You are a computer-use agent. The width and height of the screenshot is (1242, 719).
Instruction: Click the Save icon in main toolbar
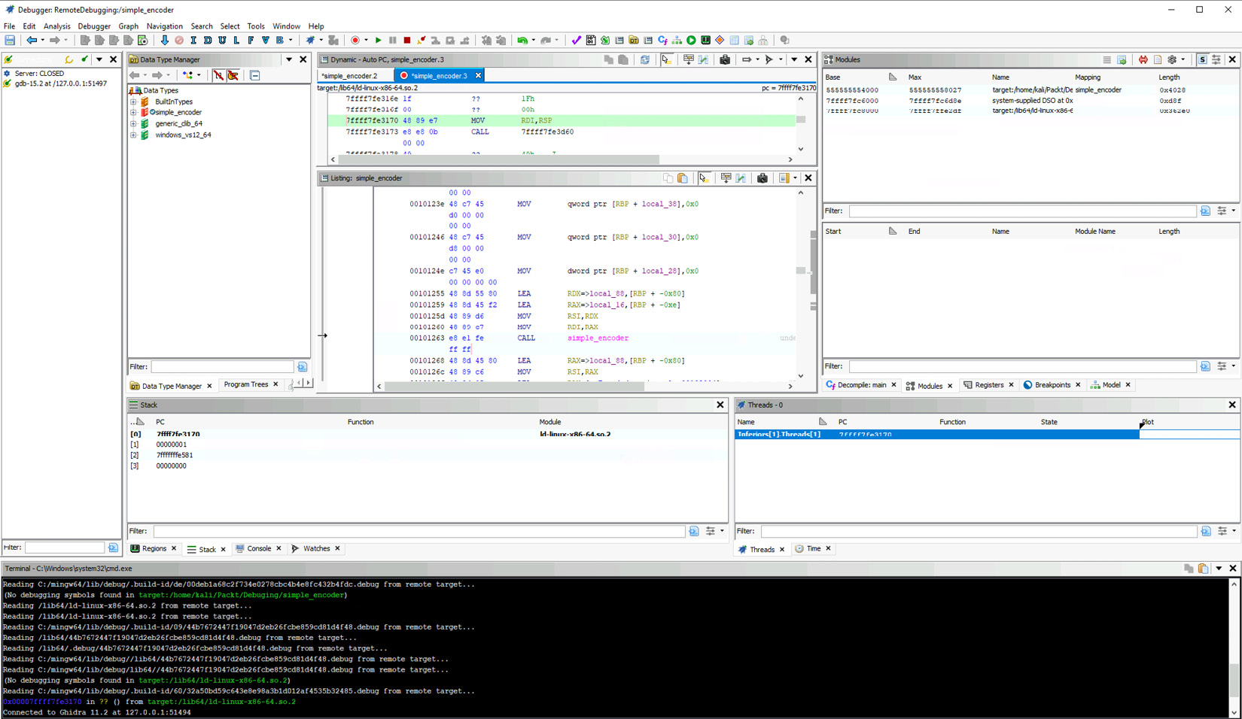10,41
